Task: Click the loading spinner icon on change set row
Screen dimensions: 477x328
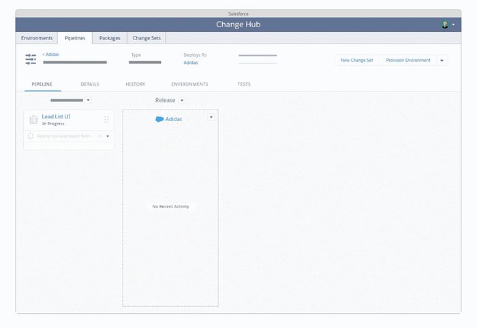Action: (x=31, y=136)
